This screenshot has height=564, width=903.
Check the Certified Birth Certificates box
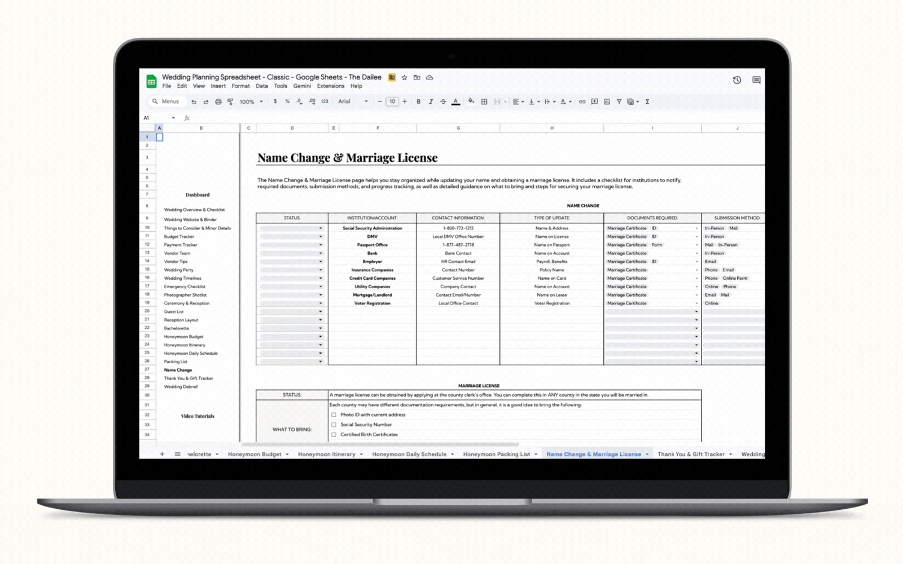click(x=334, y=435)
